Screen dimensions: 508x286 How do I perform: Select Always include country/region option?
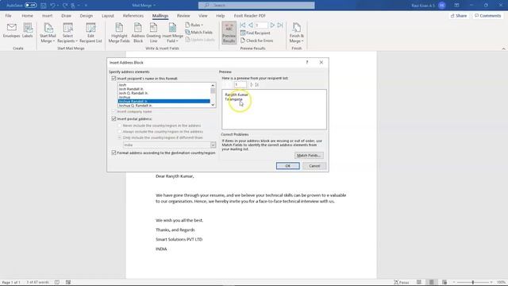120,132
